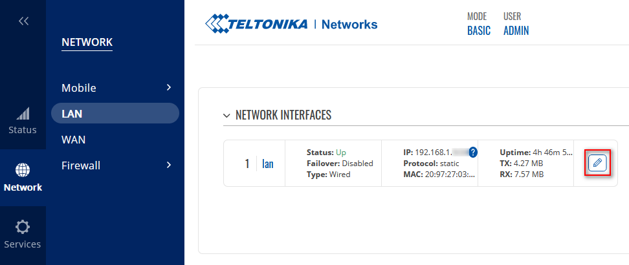This screenshot has height=265, width=629.
Task: Open Services via the gear icon
Action: (23, 227)
